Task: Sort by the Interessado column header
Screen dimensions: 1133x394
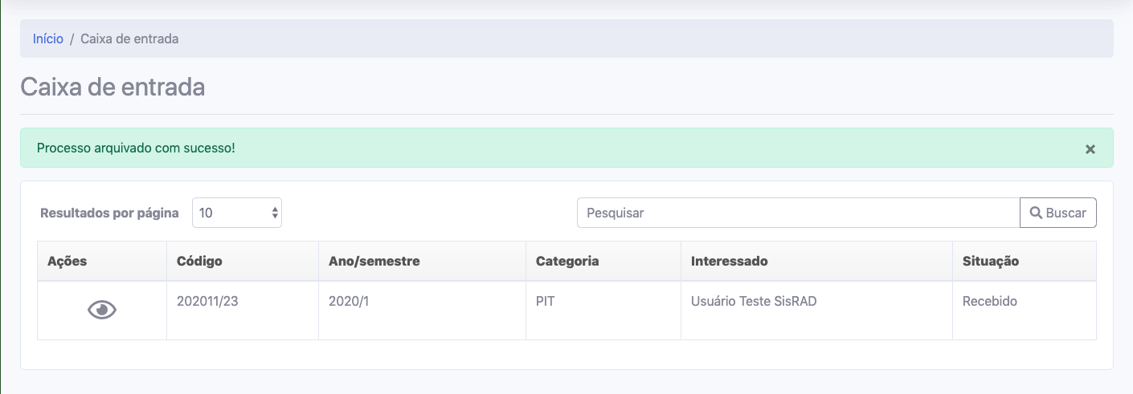Action: [730, 261]
